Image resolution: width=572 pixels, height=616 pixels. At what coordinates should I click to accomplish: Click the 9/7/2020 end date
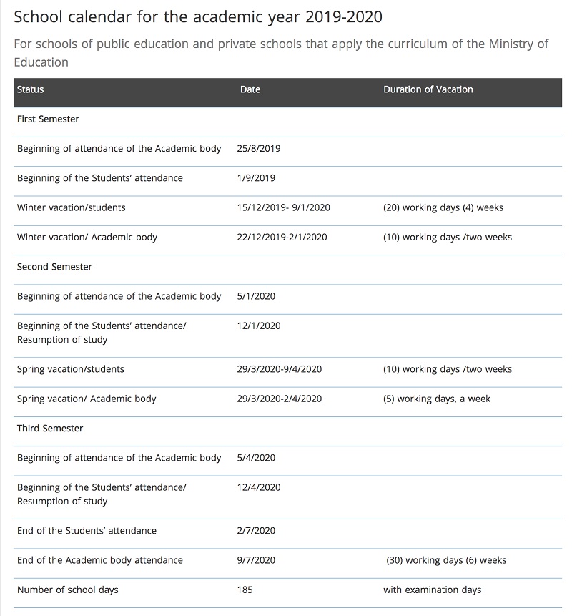coord(256,560)
